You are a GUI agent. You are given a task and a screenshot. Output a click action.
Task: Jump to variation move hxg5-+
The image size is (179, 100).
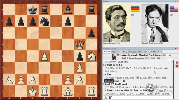118,81
